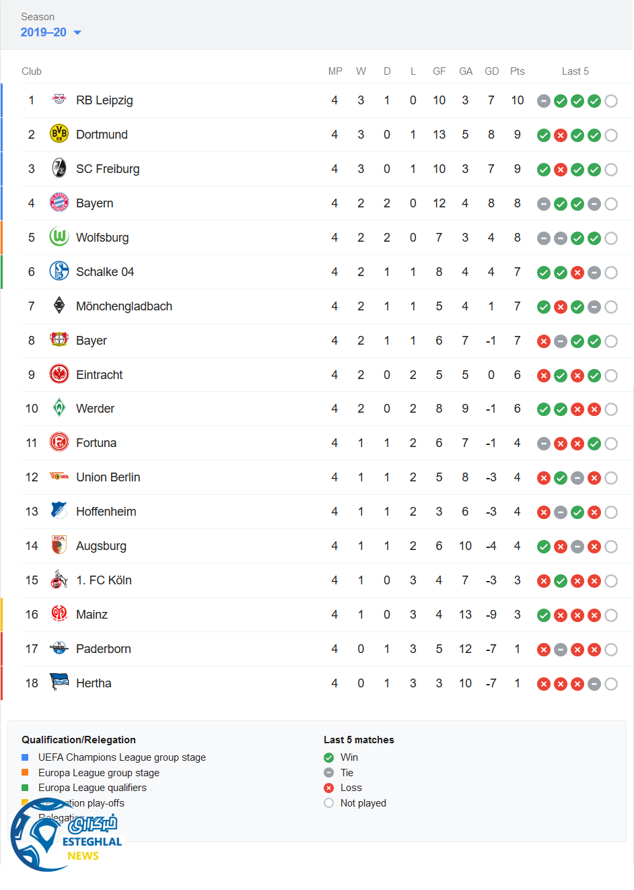Click the Mainz club logo

[59, 614]
